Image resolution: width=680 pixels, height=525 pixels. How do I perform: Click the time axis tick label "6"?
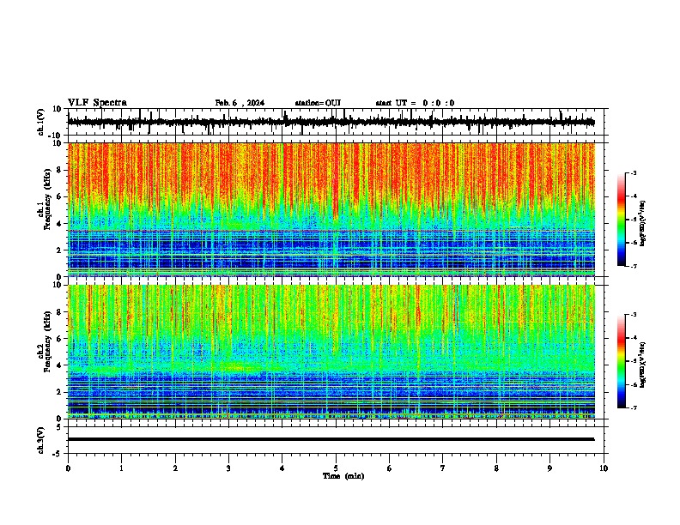click(x=390, y=468)
